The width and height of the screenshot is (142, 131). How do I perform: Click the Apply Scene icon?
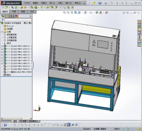[x=100, y=13]
